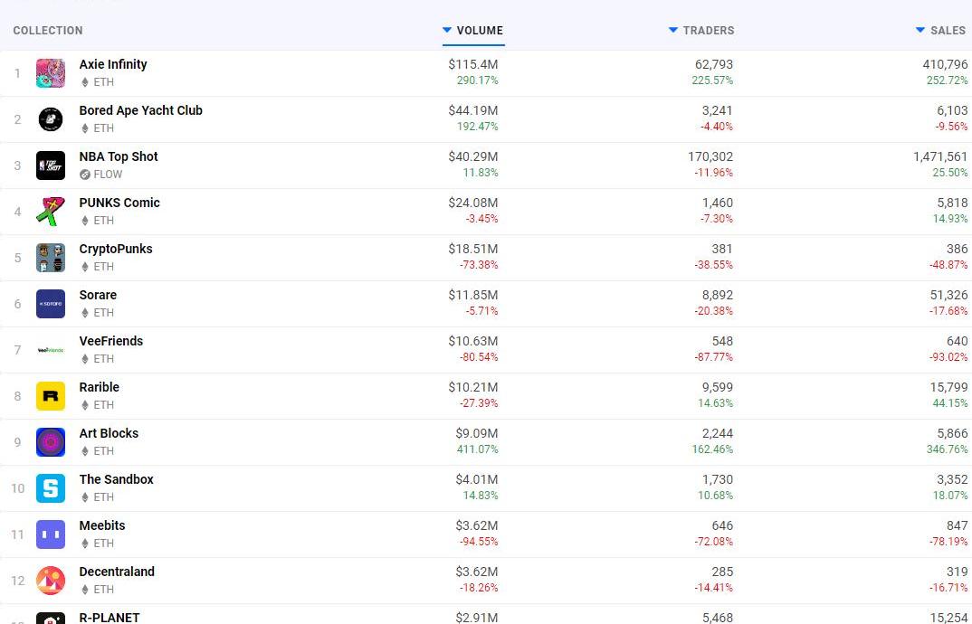Click Decentraland's 285 traders value
972x624 pixels.
coord(722,572)
